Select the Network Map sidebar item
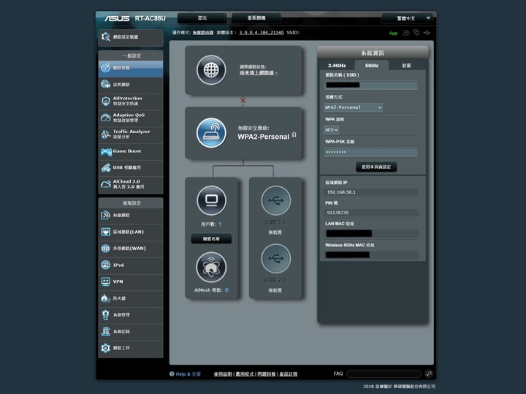This screenshot has height=394, width=526. click(131, 68)
